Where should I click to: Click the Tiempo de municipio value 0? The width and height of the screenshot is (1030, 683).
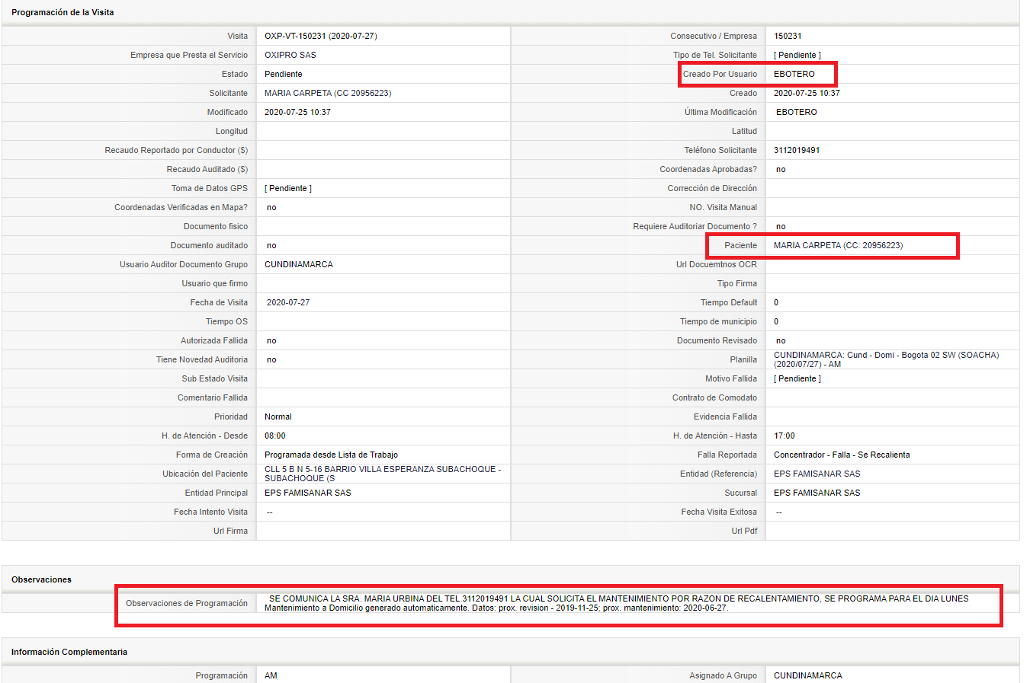pyautogui.click(x=776, y=321)
